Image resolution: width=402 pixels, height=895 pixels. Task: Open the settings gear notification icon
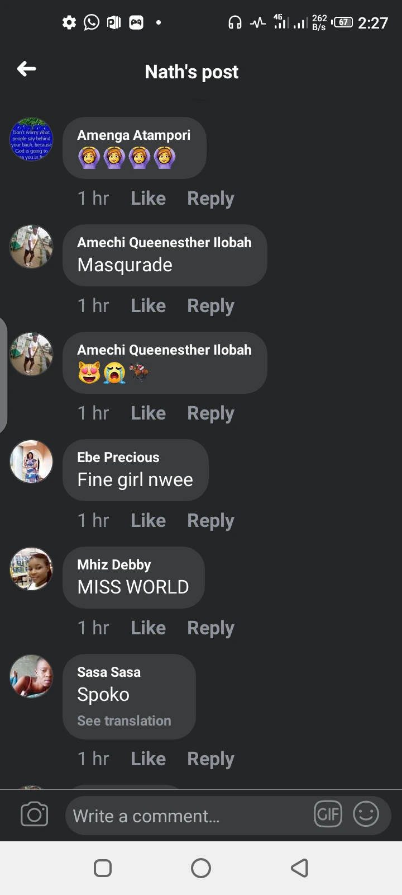point(69,22)
